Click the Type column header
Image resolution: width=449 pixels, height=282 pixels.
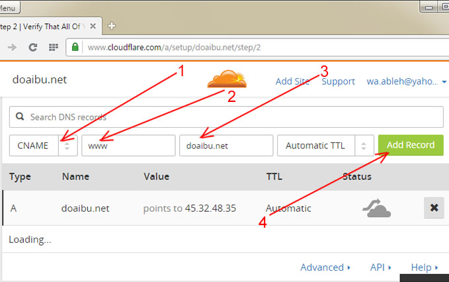click(20, 177)
